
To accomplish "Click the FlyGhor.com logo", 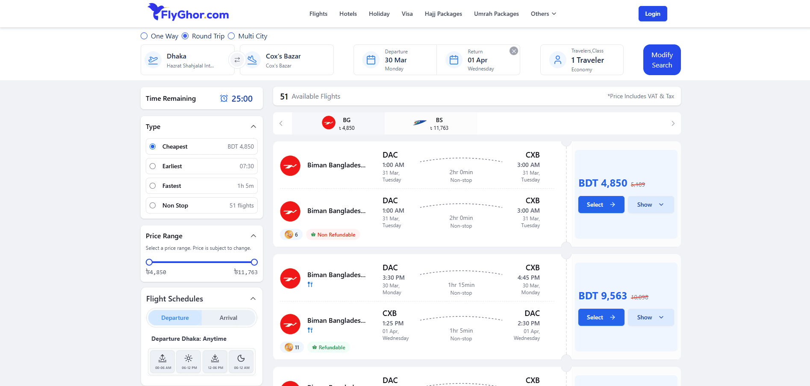I will [x=188, y=12].
